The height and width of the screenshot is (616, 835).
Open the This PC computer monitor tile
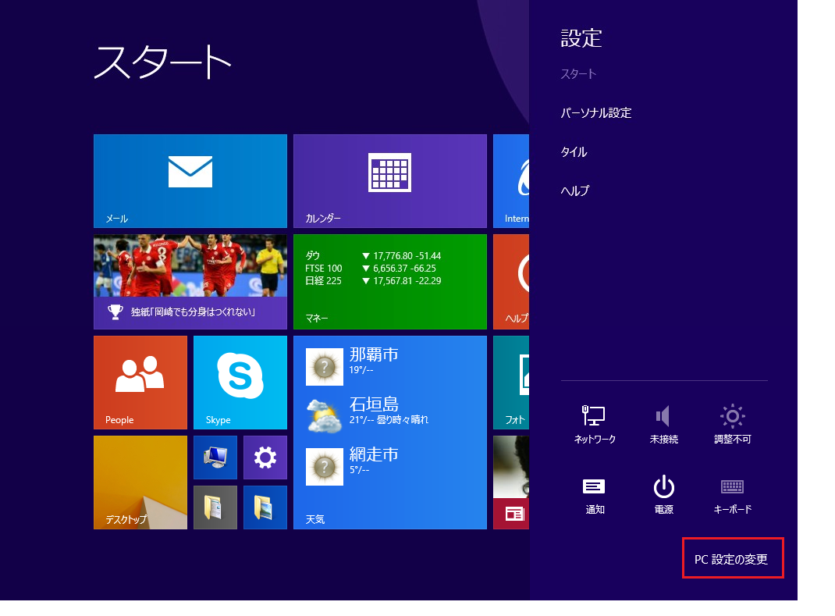pos(215,458)
